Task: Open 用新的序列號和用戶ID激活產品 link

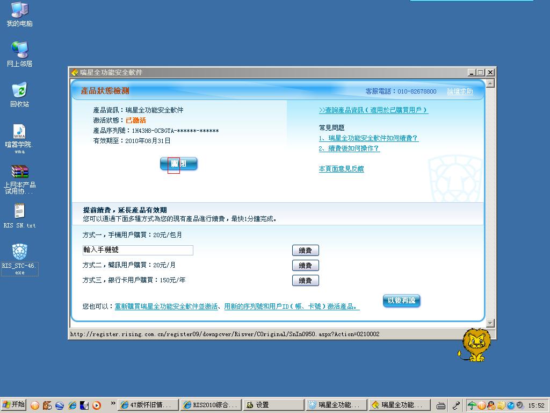Action: [292, 307]
